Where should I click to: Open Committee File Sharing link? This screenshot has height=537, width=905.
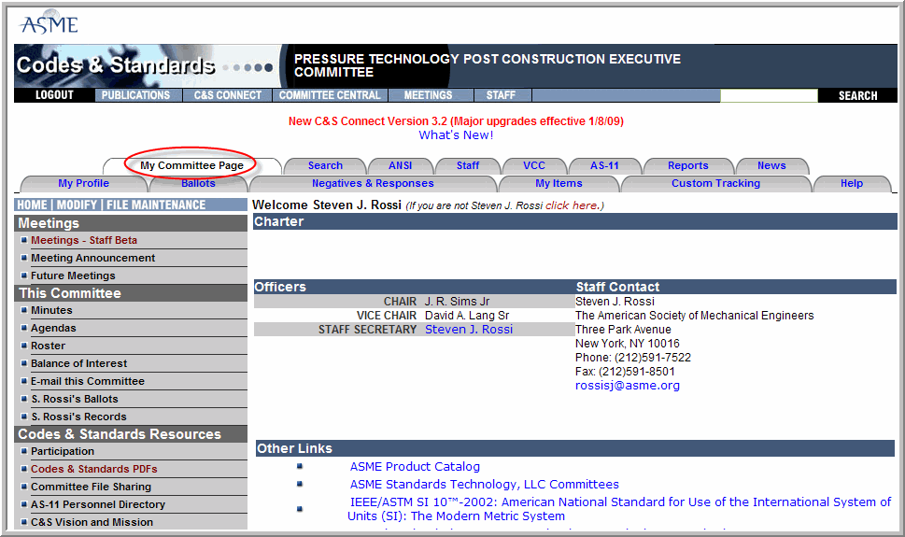(92, 487)
